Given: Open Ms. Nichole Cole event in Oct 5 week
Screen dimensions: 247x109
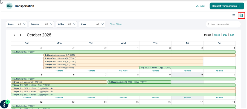Looking at the screenshot, I should pyautogui.click(x=123, y=79).
